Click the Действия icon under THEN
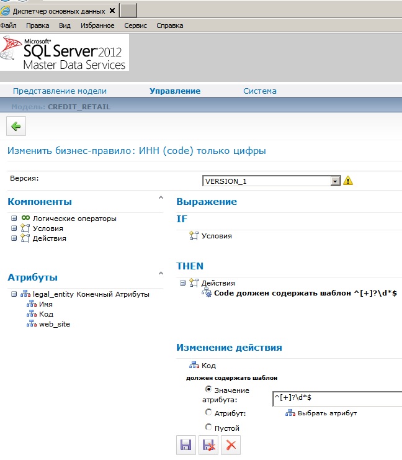402x460 pixels. (194, 283)
